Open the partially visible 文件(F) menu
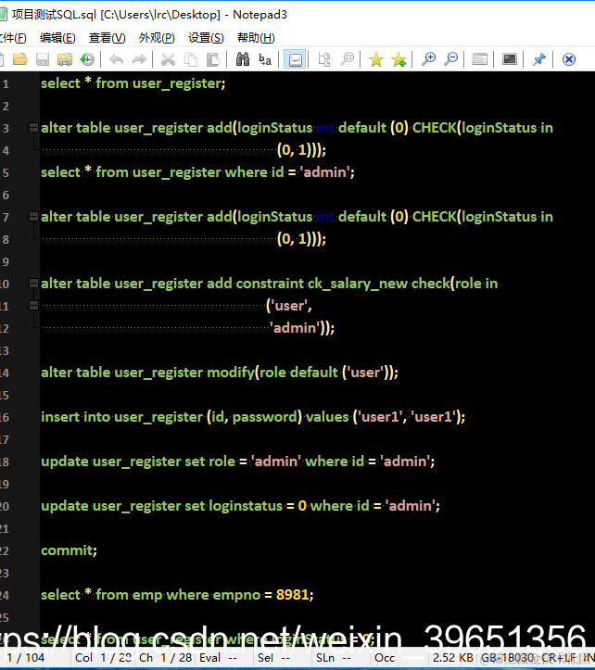The height and width of the screenshot is (670, 595). [13, 38]
